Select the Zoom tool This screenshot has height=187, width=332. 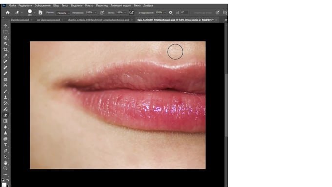(5, 168)
